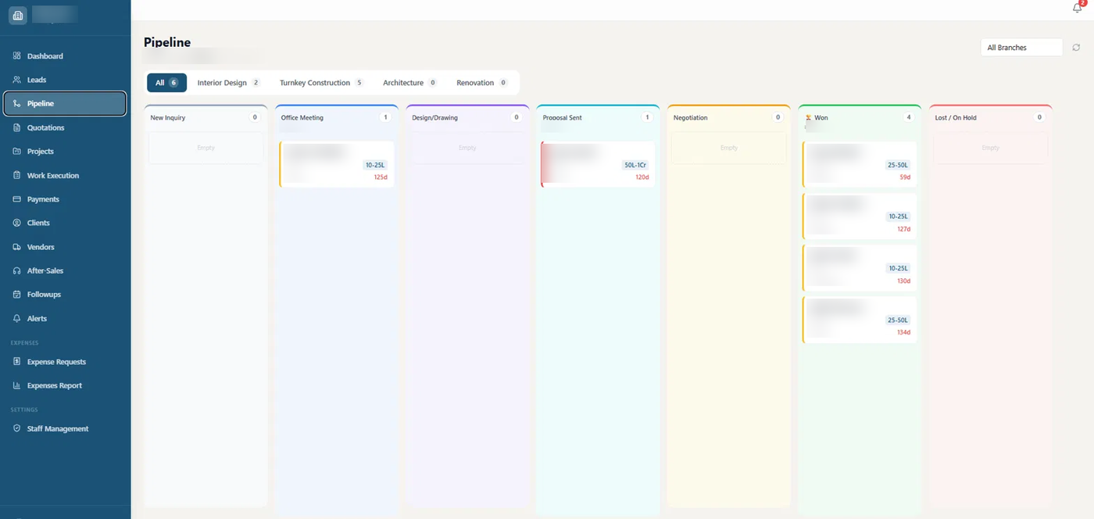The height and width of the screenshot is (519, 1094).
Task: Open Work Execution in the sidebar
Action: pos(65,175)
